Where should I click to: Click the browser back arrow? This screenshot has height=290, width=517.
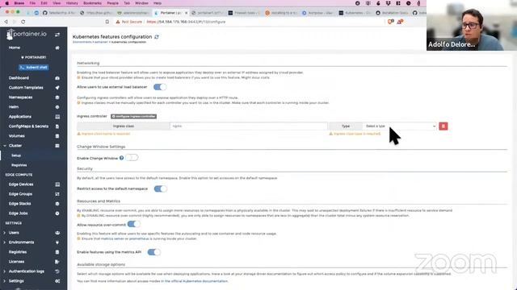tap(6, 22)
